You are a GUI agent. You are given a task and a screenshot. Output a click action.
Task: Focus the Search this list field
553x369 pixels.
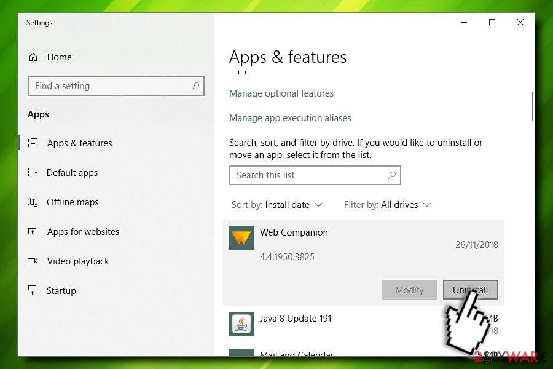(x=315, y=175)
